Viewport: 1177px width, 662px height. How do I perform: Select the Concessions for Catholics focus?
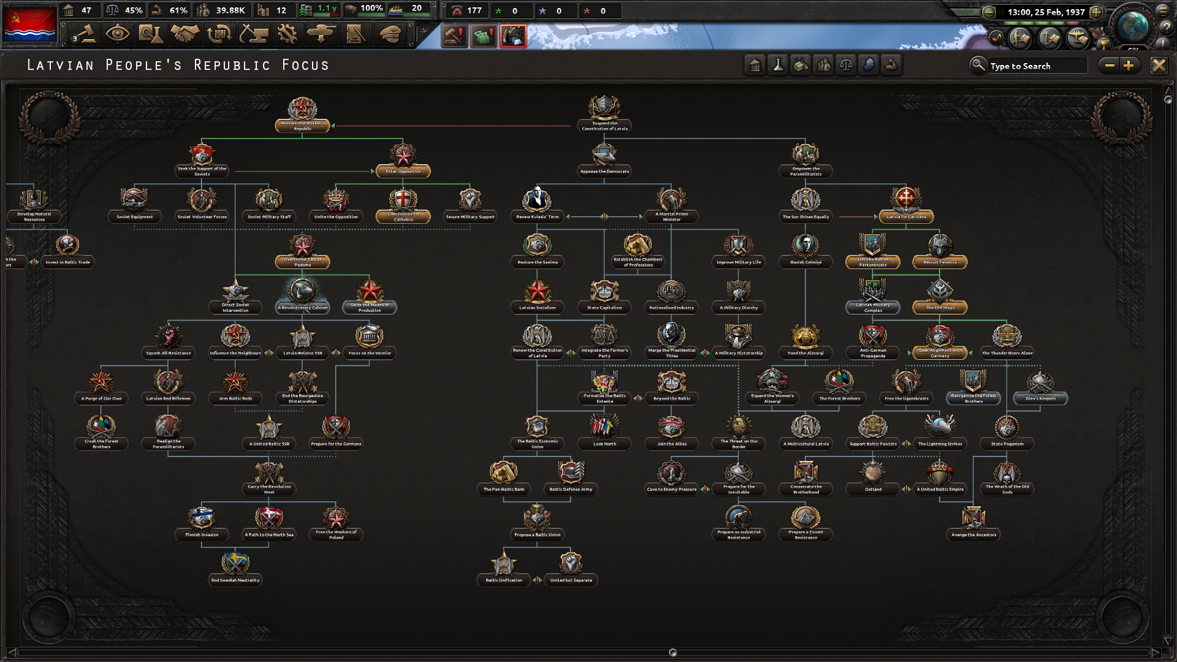(403, 205)
